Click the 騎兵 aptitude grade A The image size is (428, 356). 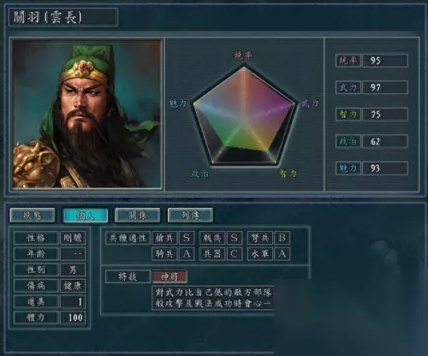(187, 254)
